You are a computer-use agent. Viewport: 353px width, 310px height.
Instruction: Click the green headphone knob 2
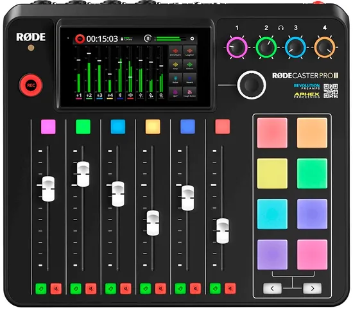pos(266,47)
